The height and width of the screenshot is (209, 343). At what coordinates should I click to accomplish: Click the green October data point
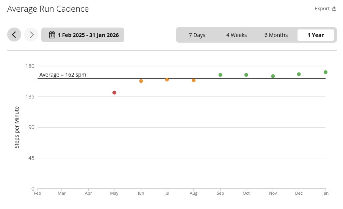246,75
